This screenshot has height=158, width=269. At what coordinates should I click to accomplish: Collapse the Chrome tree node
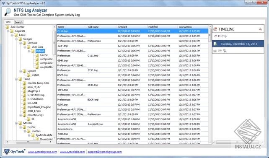tap(21, 43)
